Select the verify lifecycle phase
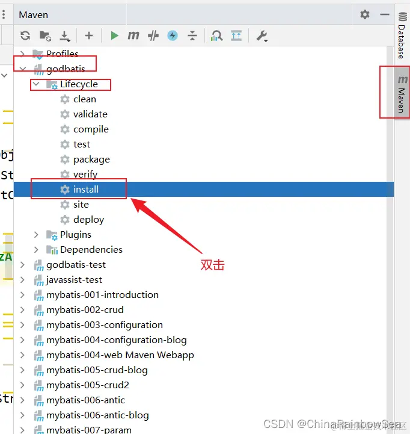This screenshot has height=434, width=410. coord(85,175)
